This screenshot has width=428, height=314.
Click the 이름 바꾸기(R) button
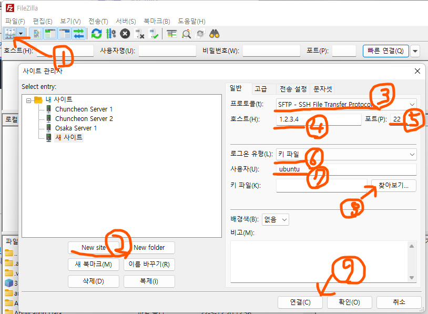pyautogui.click(x=149, y=265)
